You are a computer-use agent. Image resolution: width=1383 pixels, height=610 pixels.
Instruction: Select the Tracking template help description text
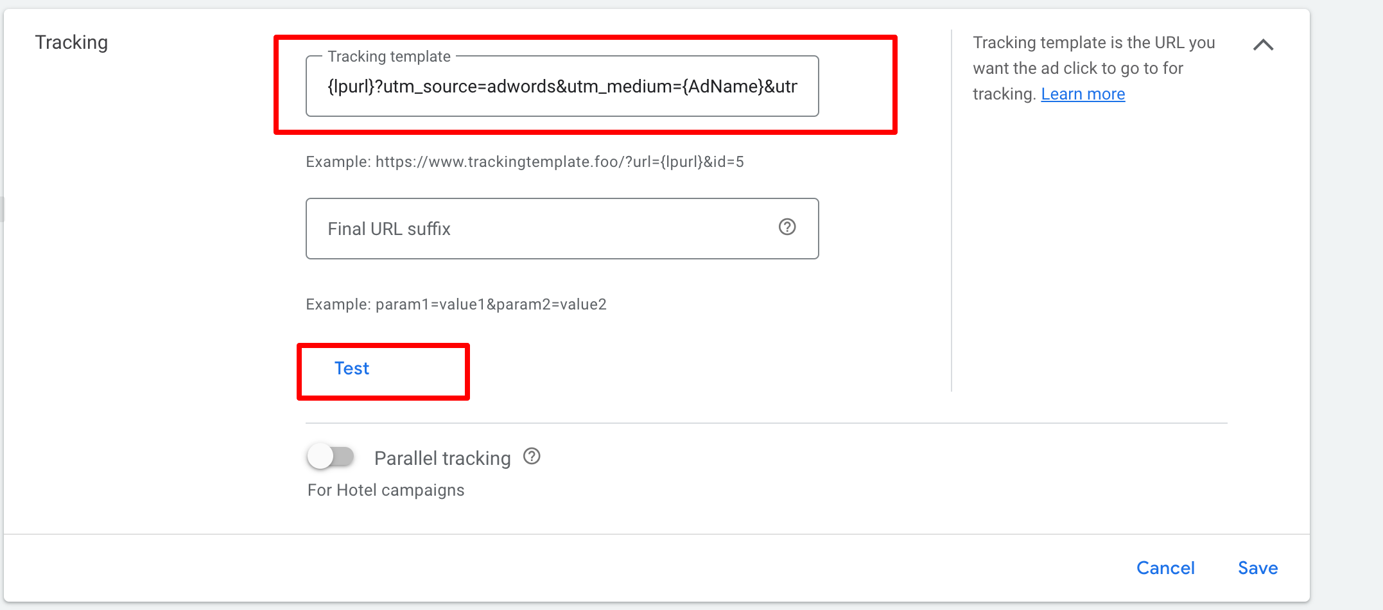(1093, 68)
